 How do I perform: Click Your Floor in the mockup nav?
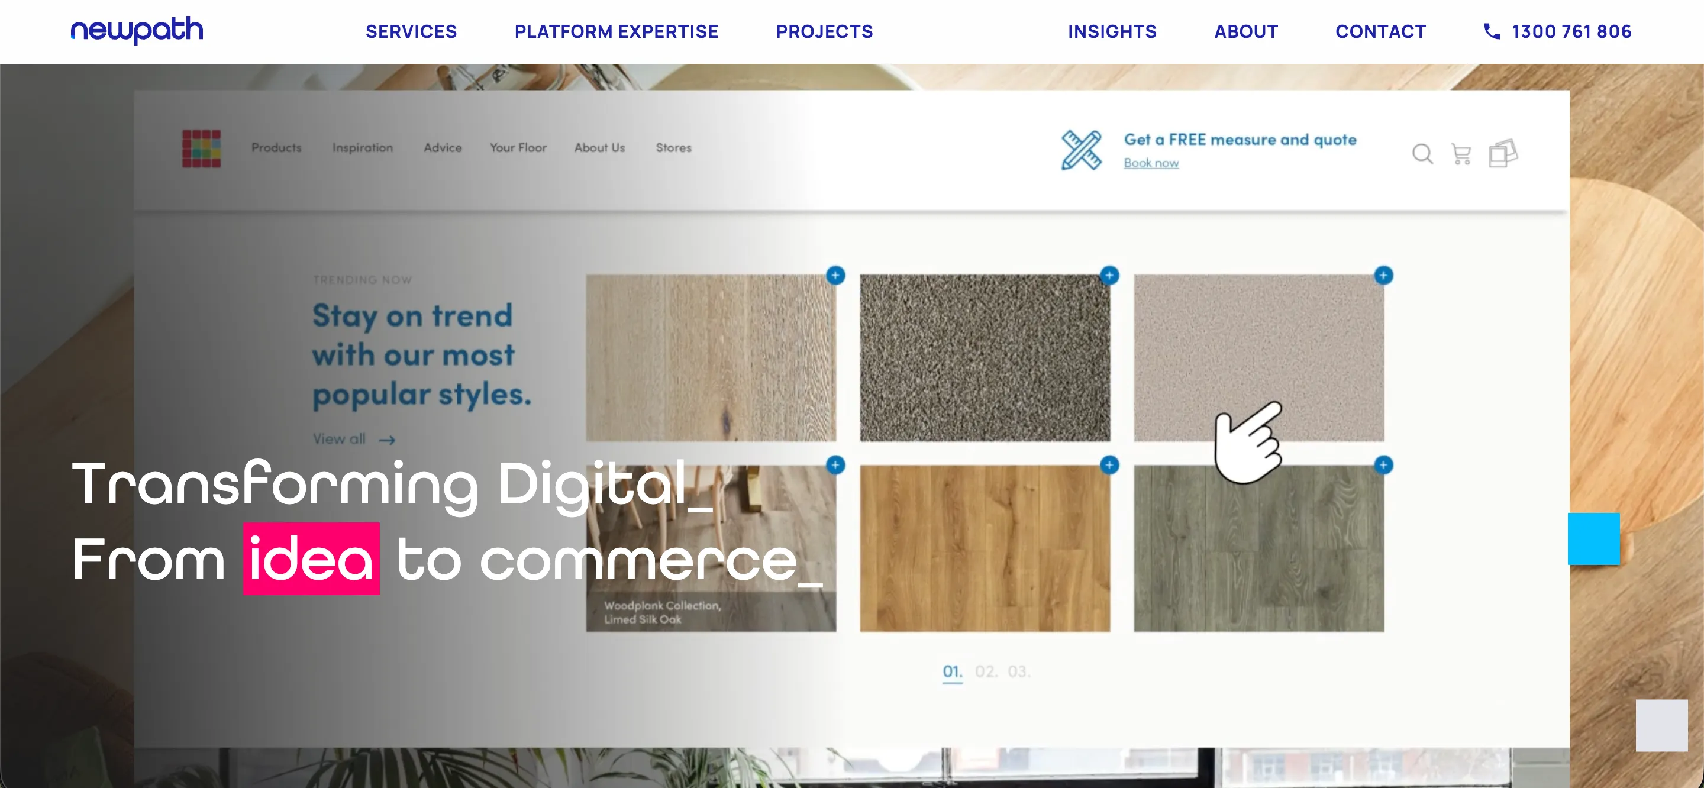point(518,147)
